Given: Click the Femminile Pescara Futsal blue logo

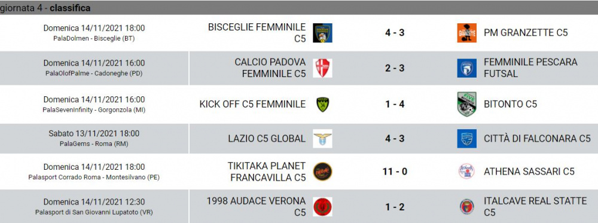Looking at the screenshot, I should [467, 68].
